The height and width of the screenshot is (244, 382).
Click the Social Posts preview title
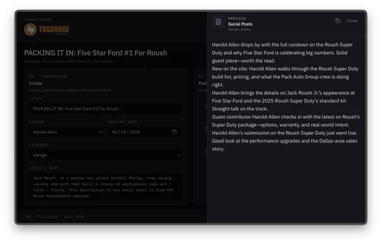coord(240,24)
